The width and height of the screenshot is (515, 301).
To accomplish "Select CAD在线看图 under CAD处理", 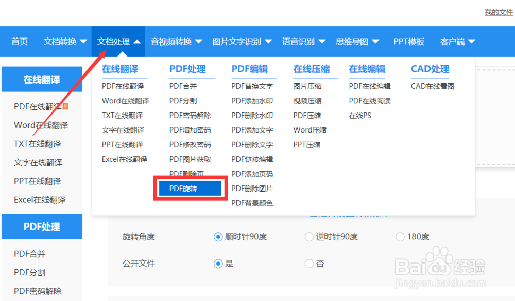I will pos(432,86).
